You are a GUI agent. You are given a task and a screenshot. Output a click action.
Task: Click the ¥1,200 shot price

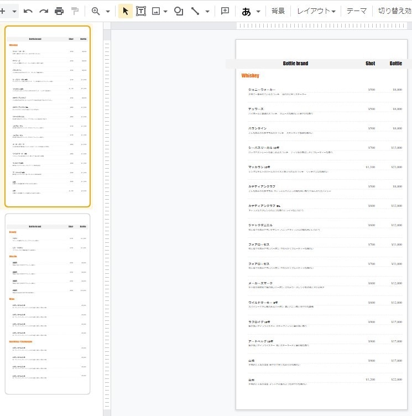point(371,379)
